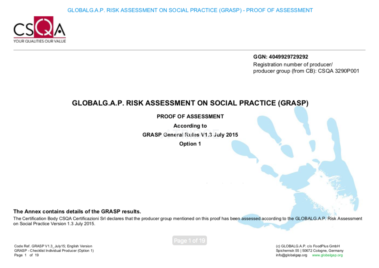379x268 pixels.
Task: Click the Checklist Individual Producer footer text
Action: click(54, 251)
